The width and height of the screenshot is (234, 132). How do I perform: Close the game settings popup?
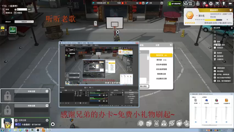171,45
